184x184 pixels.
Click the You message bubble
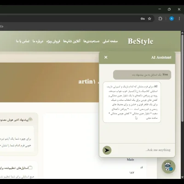coord(142,75)
